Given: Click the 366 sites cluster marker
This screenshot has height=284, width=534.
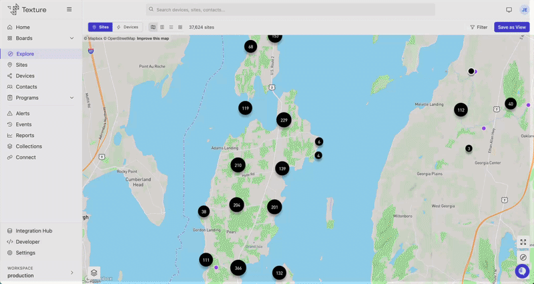Looking at the screenshot, I should point(238,268).
